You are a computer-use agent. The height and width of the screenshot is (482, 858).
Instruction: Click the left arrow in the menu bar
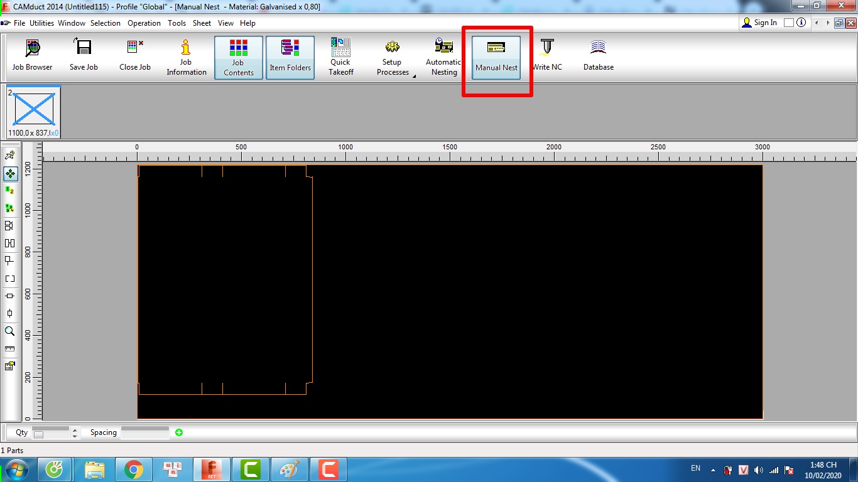[x=817, y=23]
